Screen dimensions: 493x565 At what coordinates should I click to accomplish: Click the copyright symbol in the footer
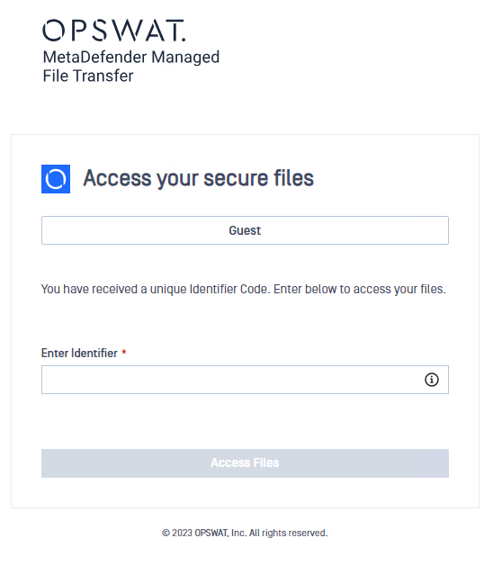[x=166, y=533]
